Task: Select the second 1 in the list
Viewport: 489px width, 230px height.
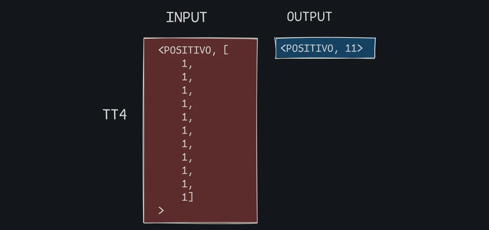Action: (x=184, y=77)
